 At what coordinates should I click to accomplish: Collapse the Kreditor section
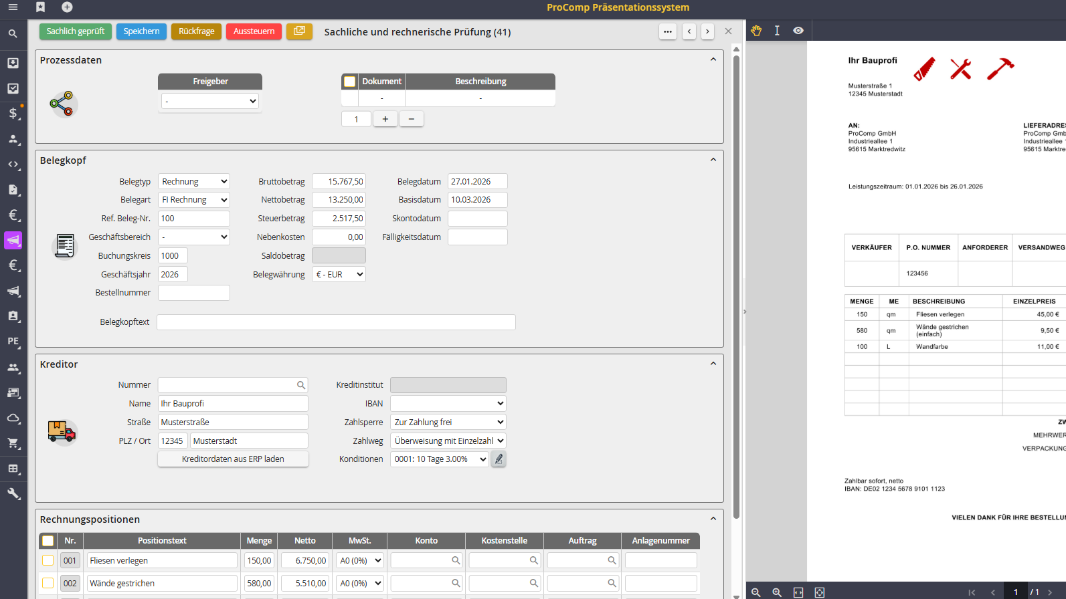tap(713, 364)
